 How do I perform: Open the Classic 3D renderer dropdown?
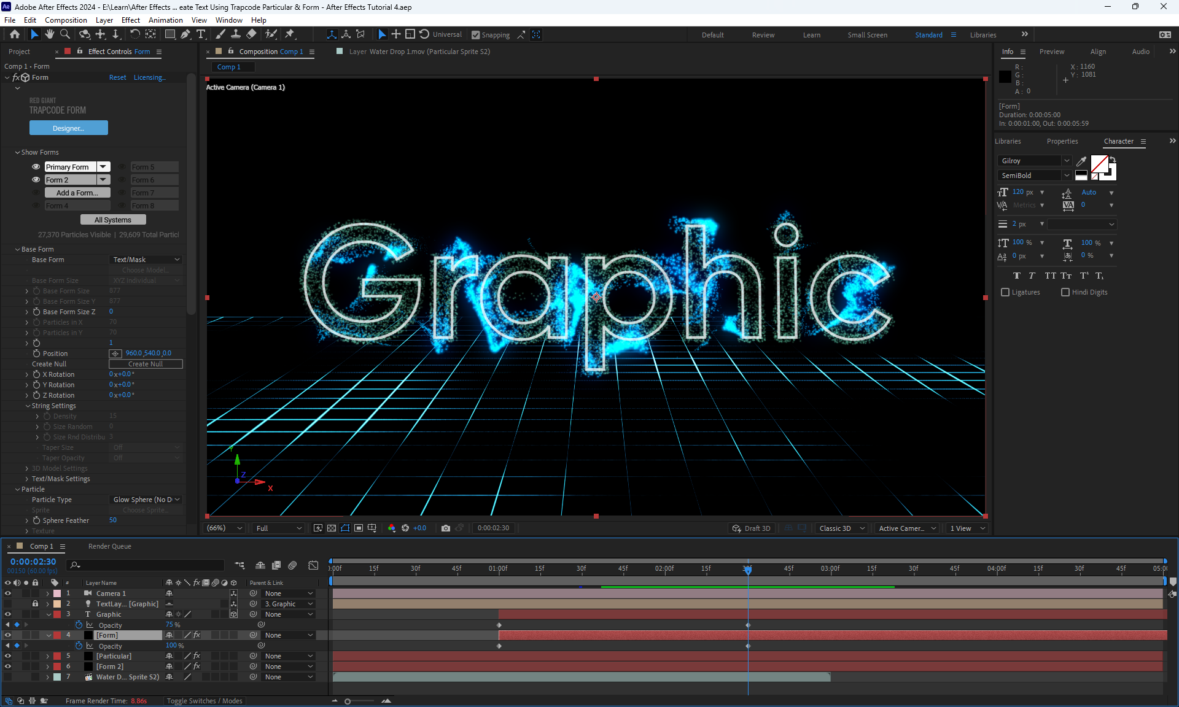tap(841, 528)
